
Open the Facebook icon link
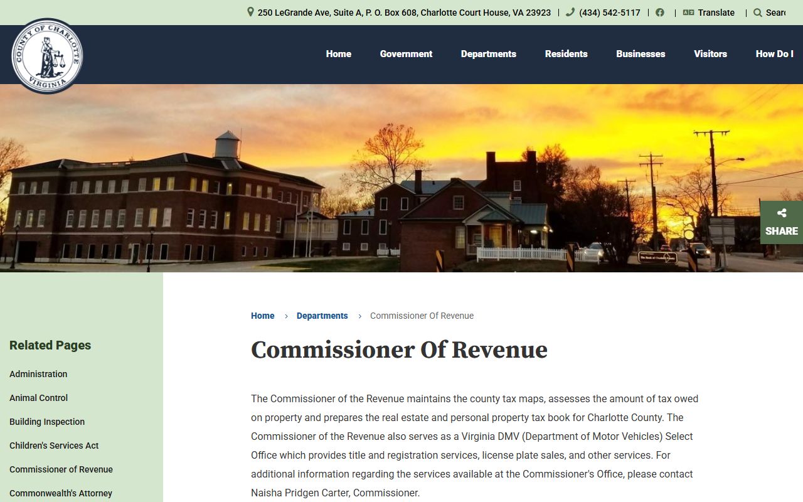click(x=660, y=12)
